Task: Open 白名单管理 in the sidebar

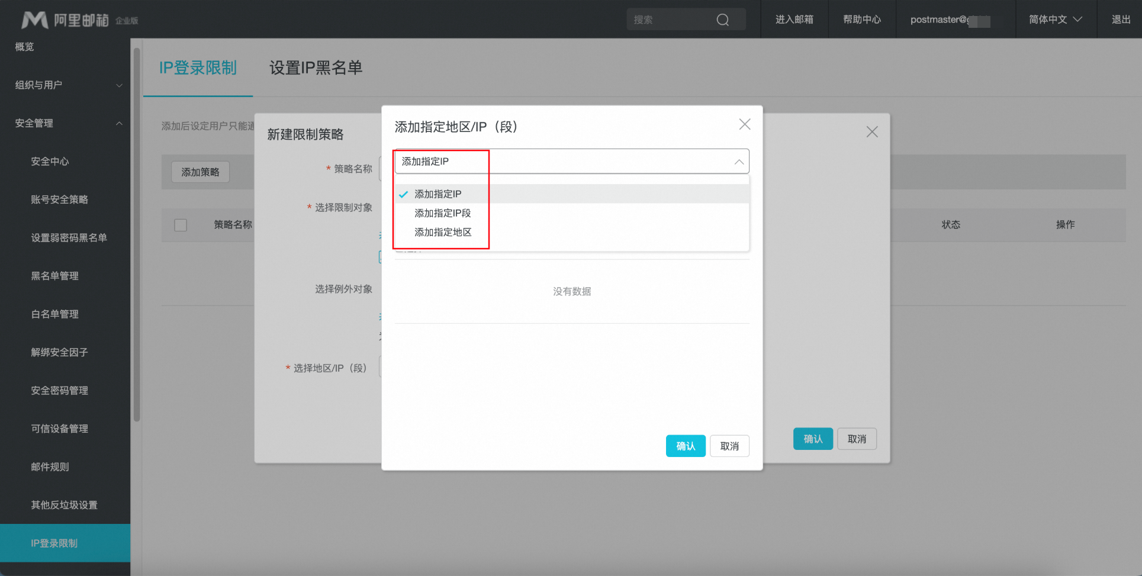Action: tap(65, 314)
